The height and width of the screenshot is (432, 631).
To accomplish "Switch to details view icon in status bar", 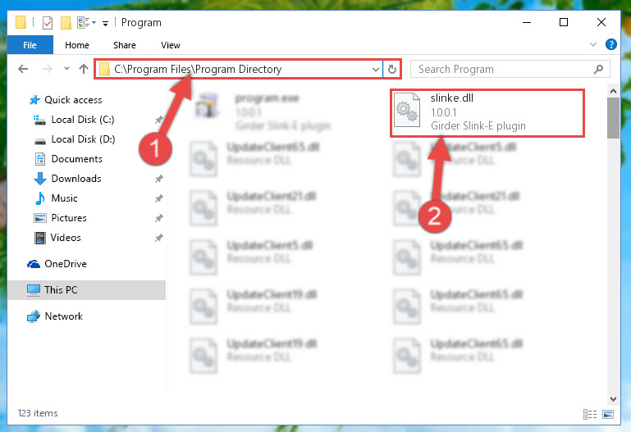I will pyautogui.click(x=590, y=414).
